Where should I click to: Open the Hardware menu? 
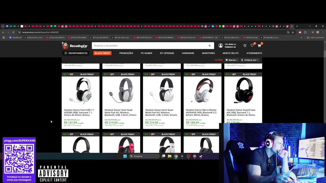coord(188,53)
